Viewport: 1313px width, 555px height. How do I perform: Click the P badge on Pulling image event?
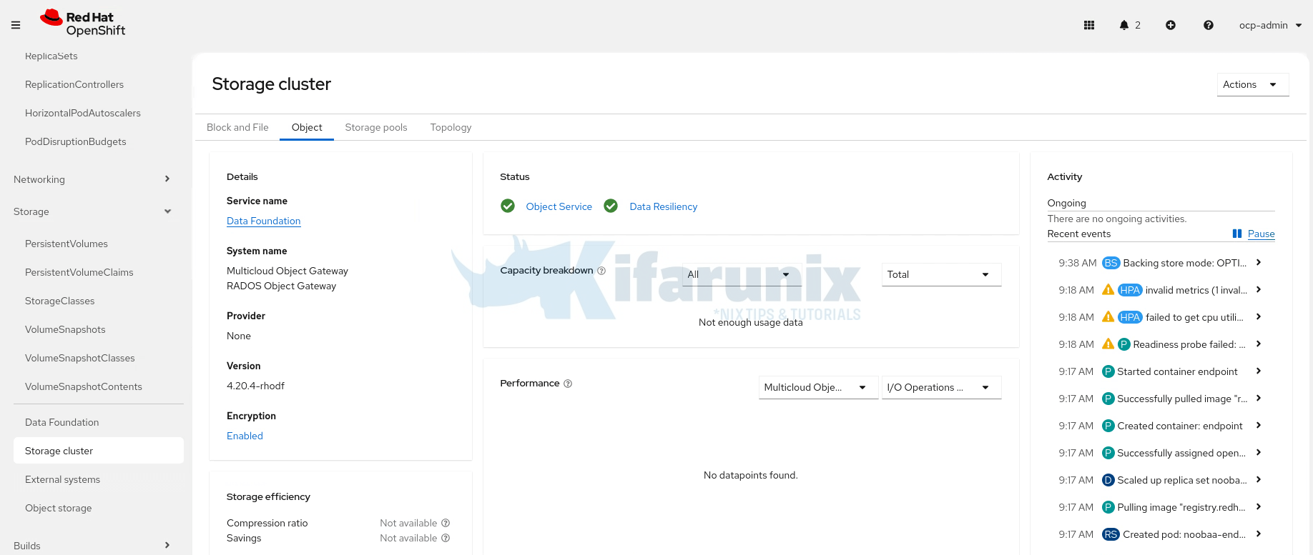(x=1108, y=507)
